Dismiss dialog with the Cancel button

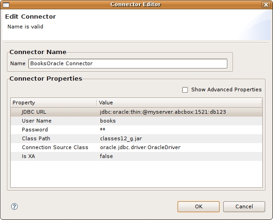(x=244, y=206)
